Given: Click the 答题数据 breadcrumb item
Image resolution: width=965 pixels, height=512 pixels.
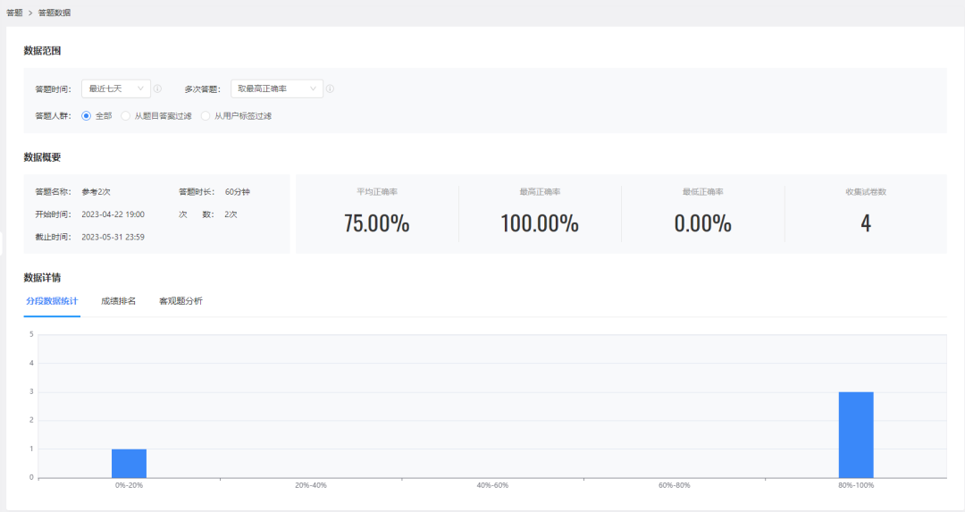Looking at the screenshot, I should pyautogui.click(x=55, y=13).
